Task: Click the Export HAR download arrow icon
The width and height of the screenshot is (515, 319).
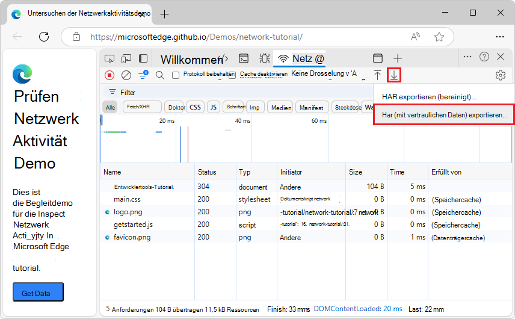Action: (x=394, y=75)
